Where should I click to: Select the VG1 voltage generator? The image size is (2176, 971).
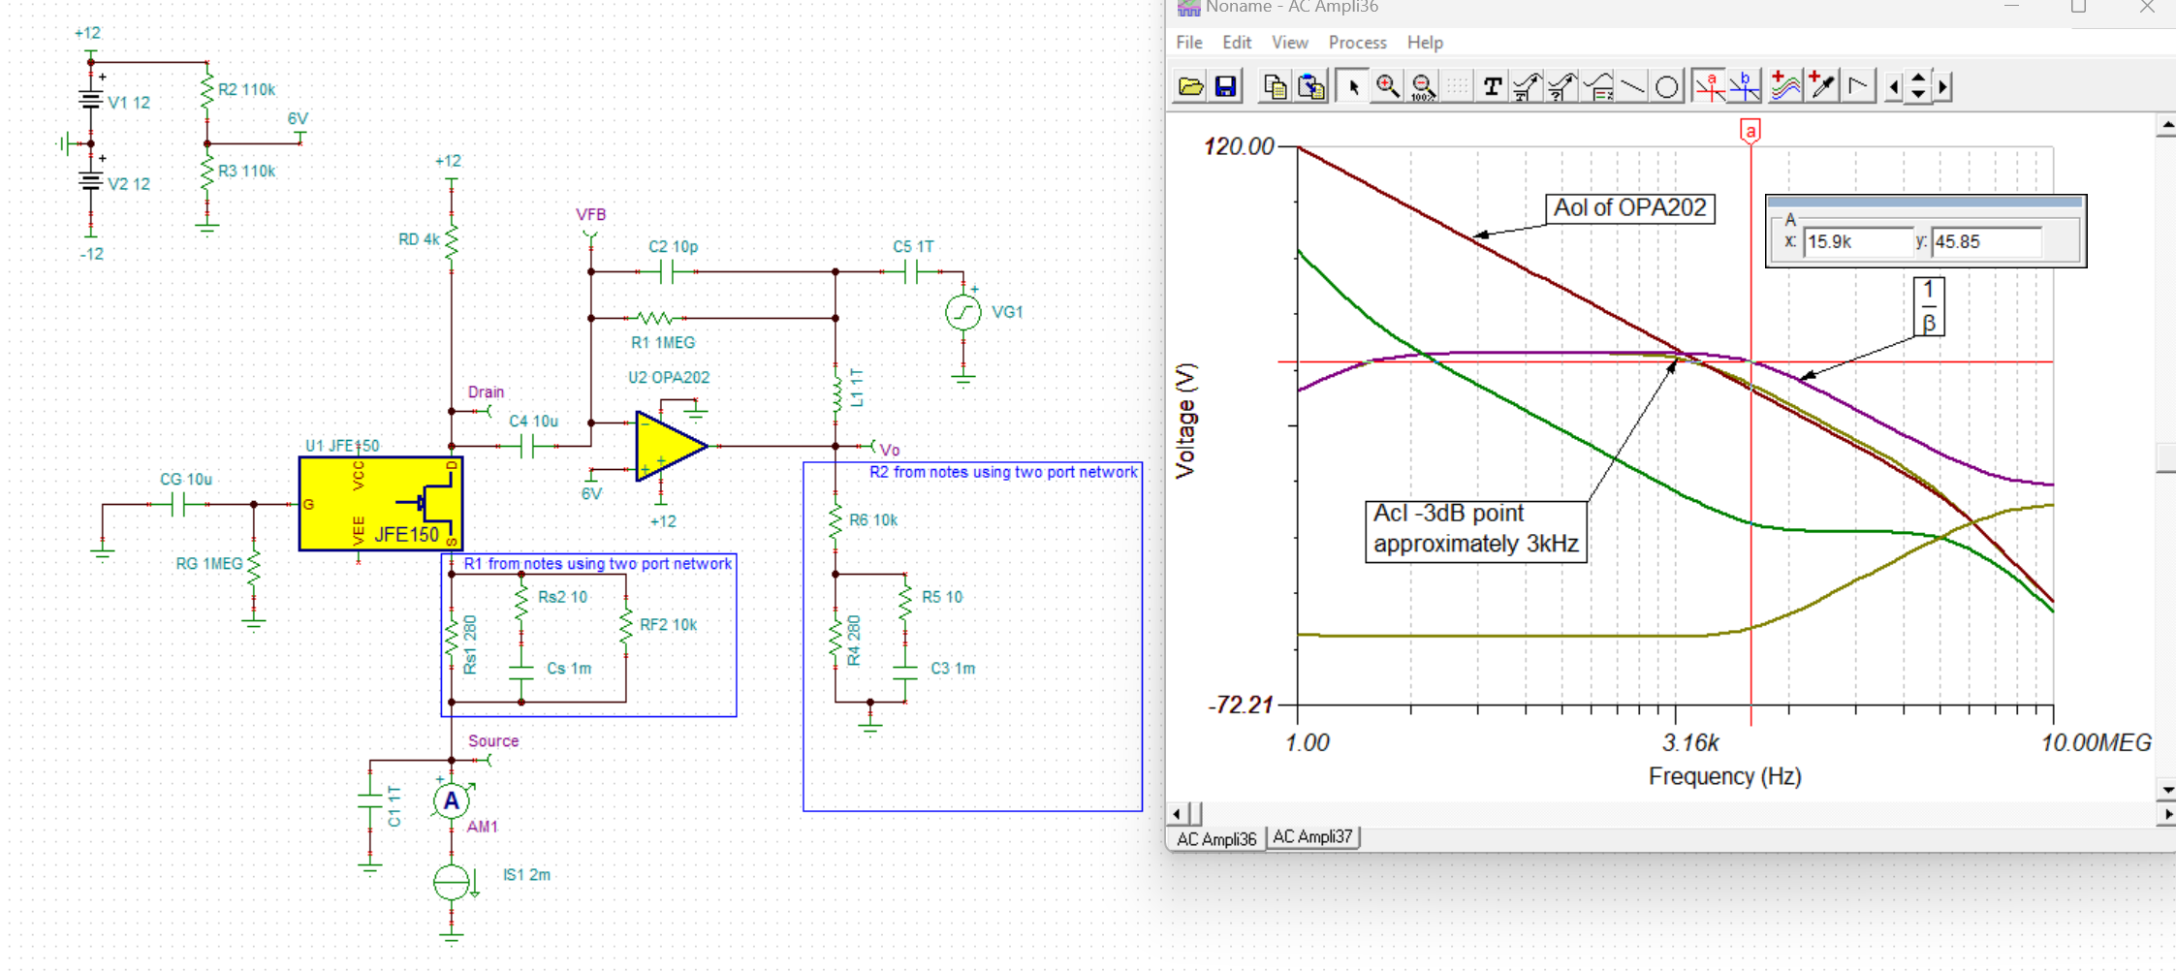click(963, 312)
